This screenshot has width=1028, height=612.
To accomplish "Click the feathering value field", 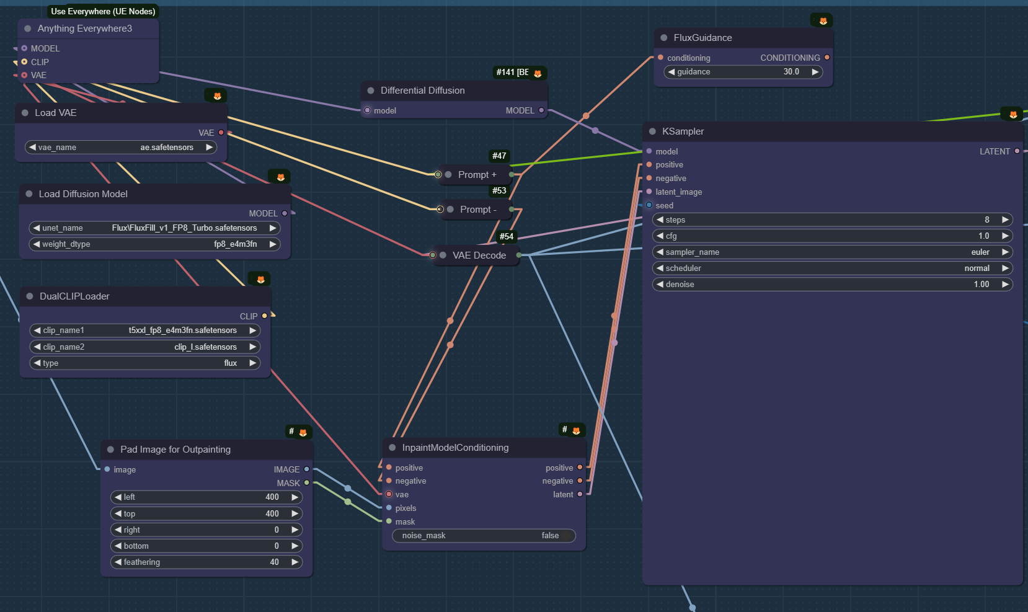I will pyautogui.click(x=206, y=562).
